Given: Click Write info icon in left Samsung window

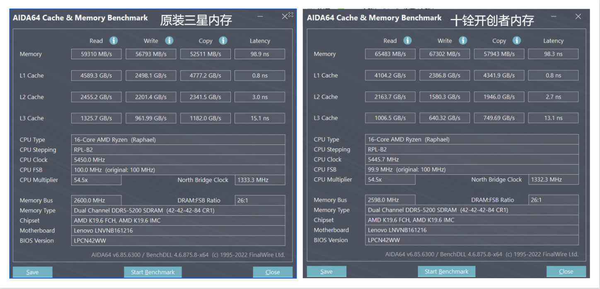Looking at the screenshot, I should pos(169,41).
